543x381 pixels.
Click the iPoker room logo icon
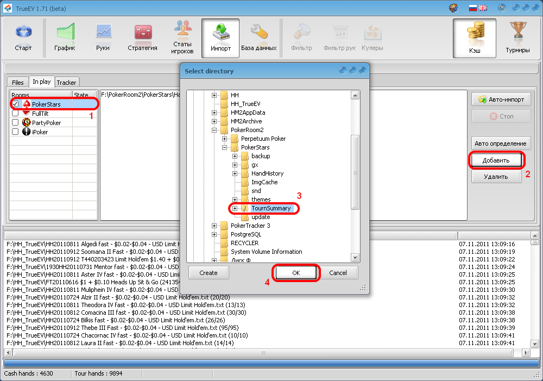26,132
